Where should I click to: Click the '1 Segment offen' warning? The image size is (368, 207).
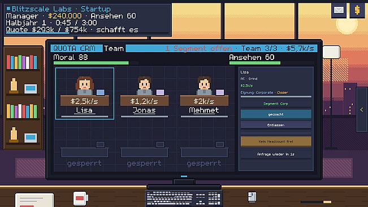point(198,48)
